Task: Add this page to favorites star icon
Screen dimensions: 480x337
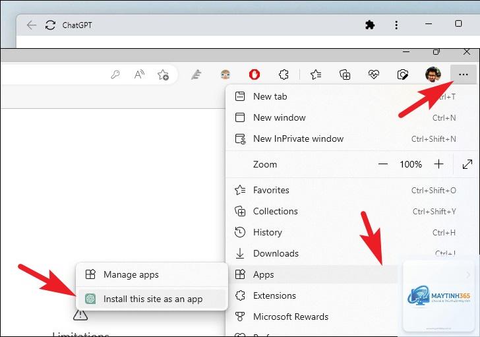Action: click(163, 75)
